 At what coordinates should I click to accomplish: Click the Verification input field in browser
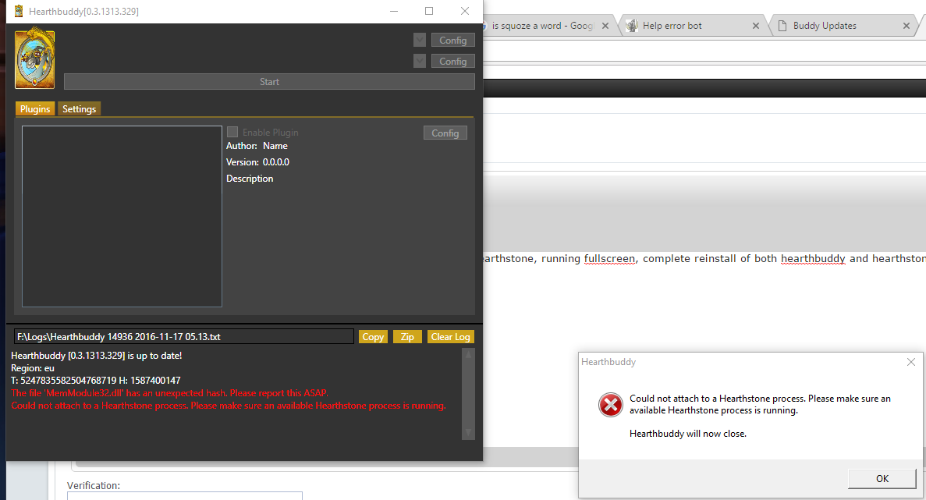185,496
